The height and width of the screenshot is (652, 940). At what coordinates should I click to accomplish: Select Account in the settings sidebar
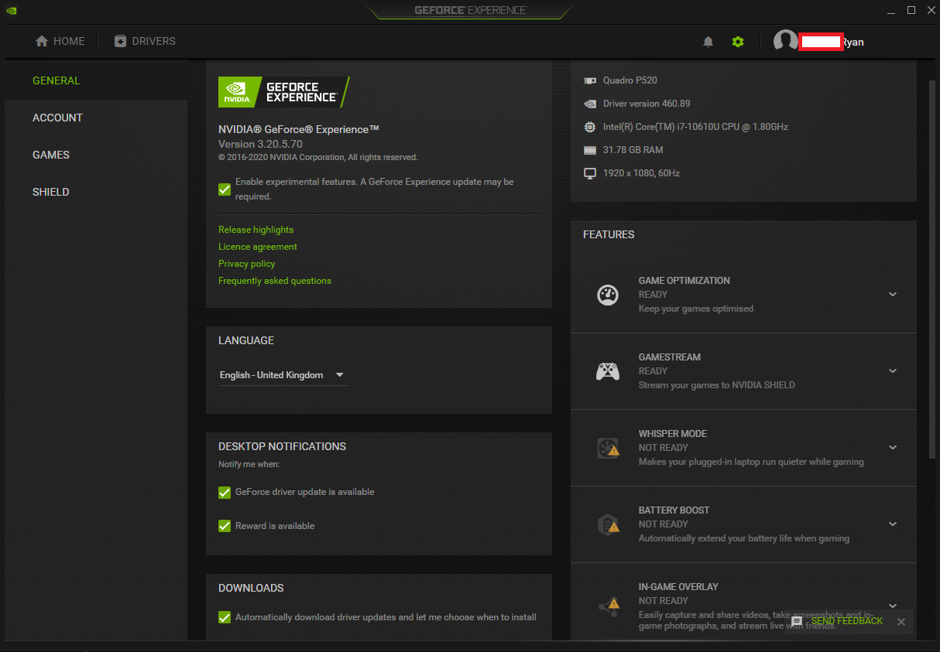tap(57, 118)
